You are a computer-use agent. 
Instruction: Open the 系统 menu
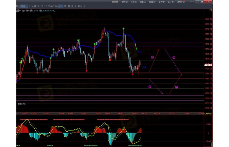click(125, 2)
